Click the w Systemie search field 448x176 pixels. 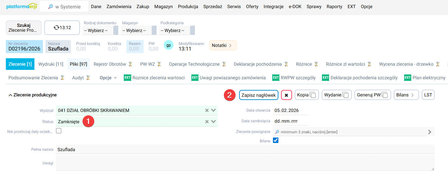64,6
